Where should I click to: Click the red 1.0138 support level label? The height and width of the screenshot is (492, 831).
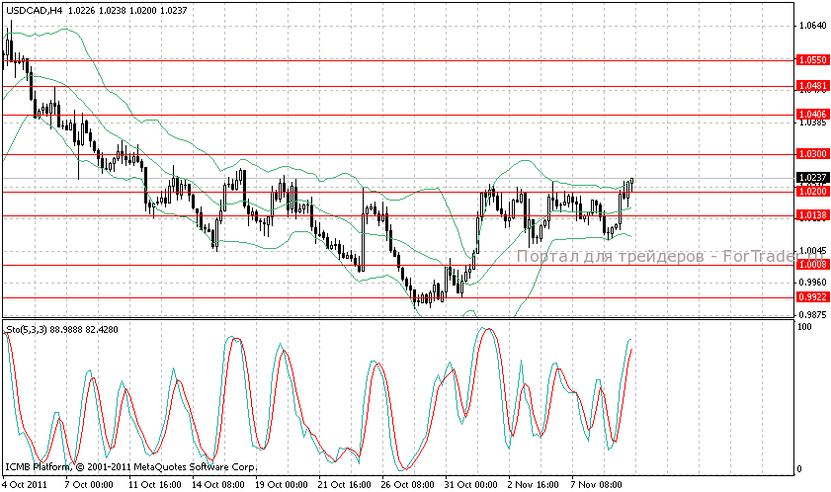pyautogui.click(x=812, y=214)
